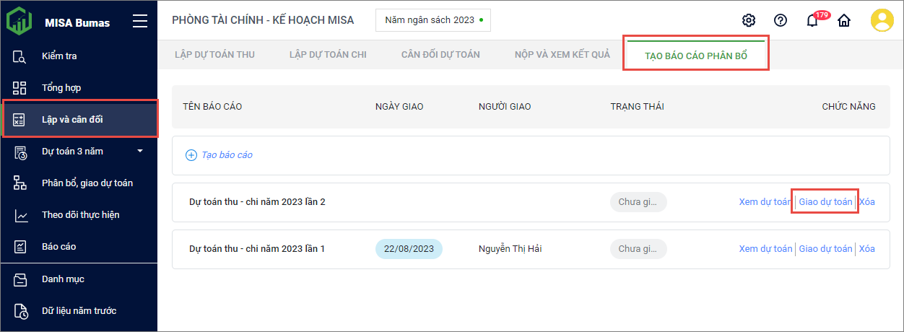Open notifications bell with 179 badge
Image resolution: width=904 pixels, height=332 pixels.
coord(813,20)
